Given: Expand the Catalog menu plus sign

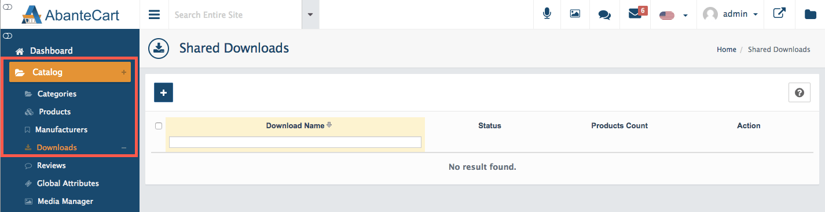Looking at the screenshot, I should (x=123, y=72).
